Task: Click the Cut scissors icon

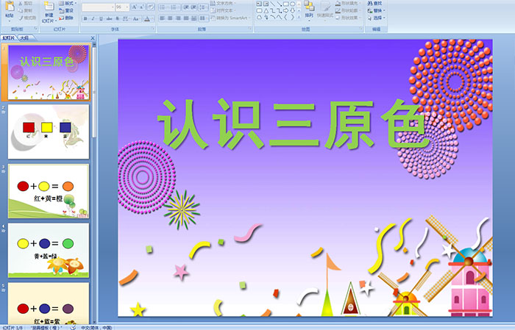Action: pos(21,3)
